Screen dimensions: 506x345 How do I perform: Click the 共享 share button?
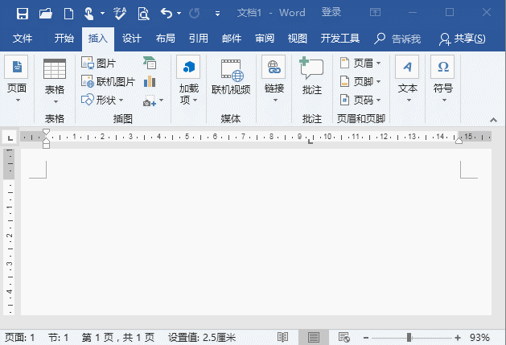tap(463, 39)
